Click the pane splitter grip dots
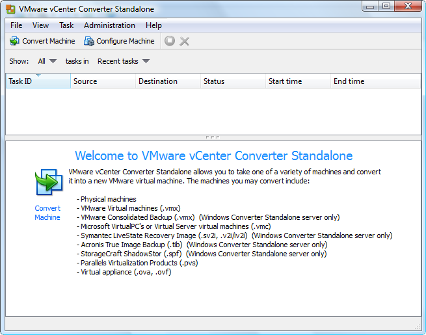The width and height of the screenshot is (426, 335). click(x=213, y=137)
